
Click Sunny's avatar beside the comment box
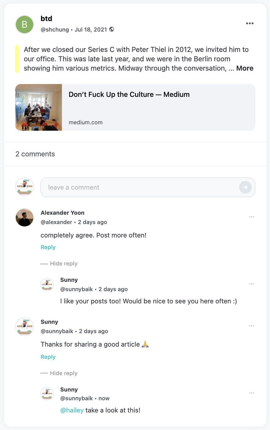pos(24,187)
